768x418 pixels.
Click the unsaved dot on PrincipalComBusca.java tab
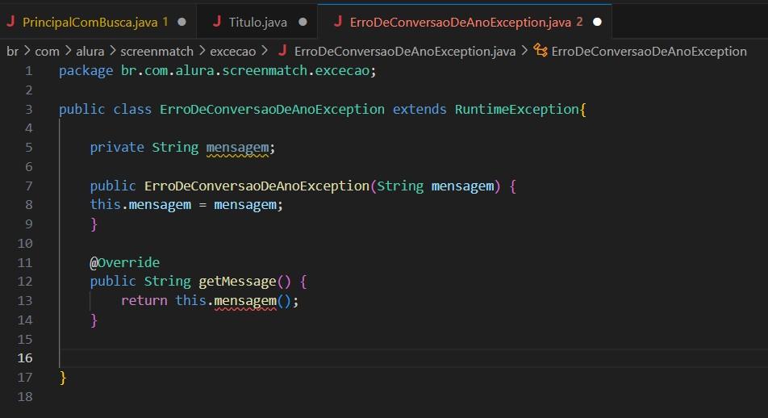[182, 22]
